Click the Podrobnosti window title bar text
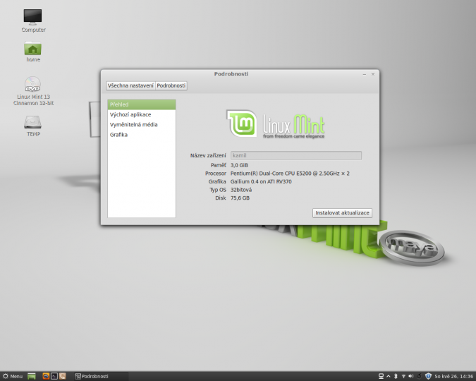This screenshot has width=476, height=381. coord(231,74)
